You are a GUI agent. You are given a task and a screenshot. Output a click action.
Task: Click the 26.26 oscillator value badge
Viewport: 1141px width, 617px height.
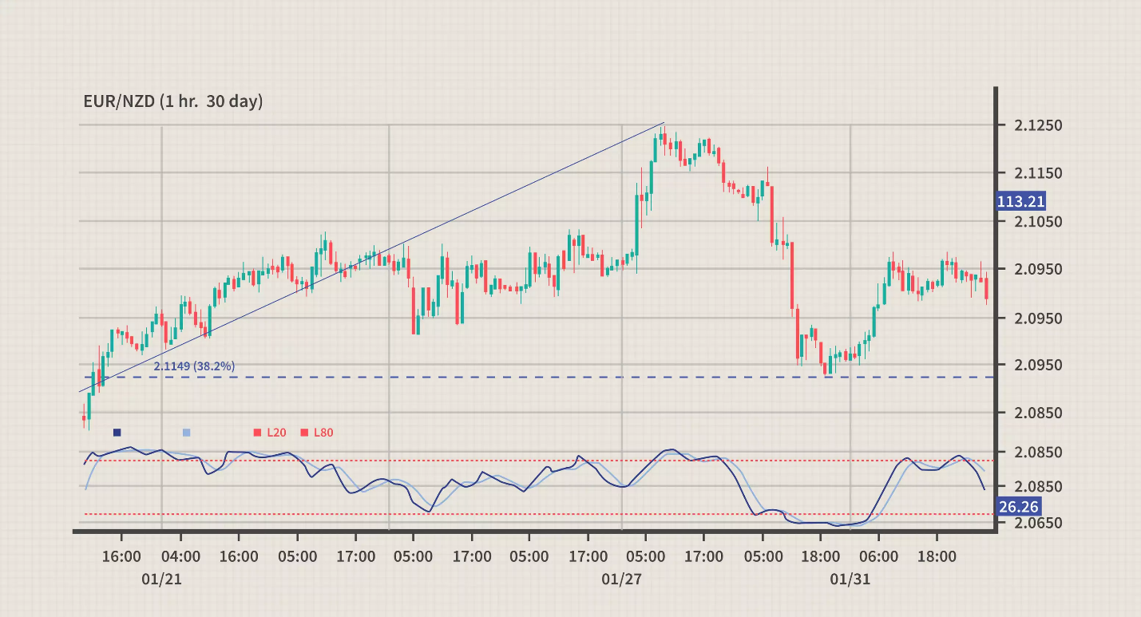[x=1018, y=507]
